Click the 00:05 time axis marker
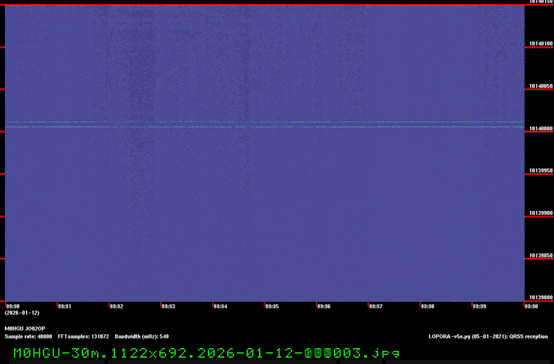Screen dimensions: 554x364 pyautogui.click(x=272, y=306)
